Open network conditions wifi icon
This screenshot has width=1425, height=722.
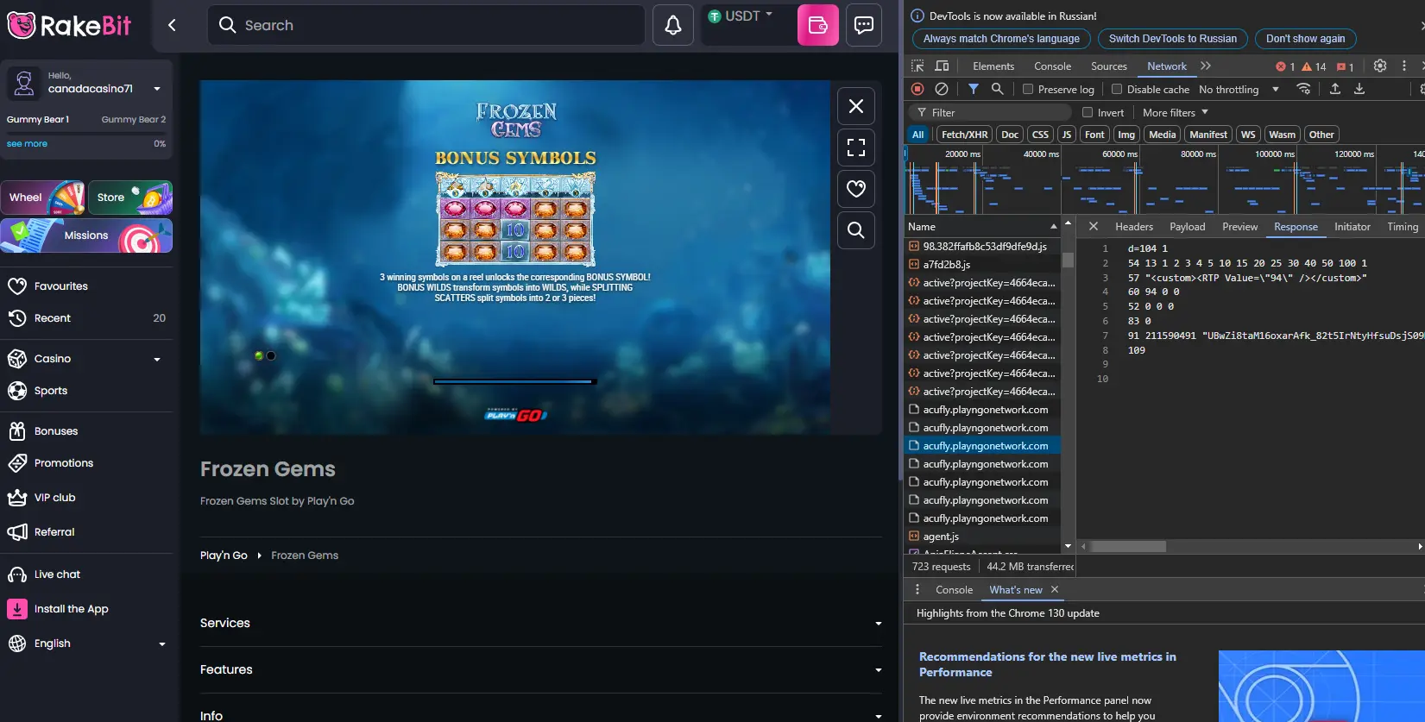pos(1303,89)
